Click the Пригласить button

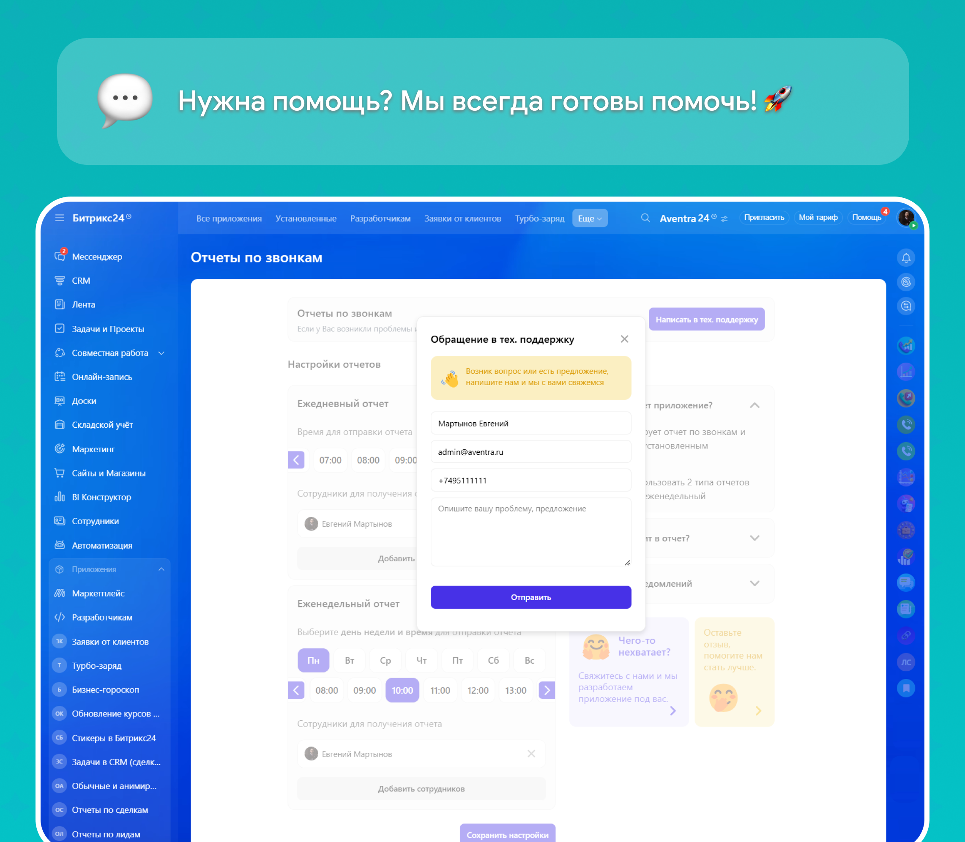click(x=763, y=218)
